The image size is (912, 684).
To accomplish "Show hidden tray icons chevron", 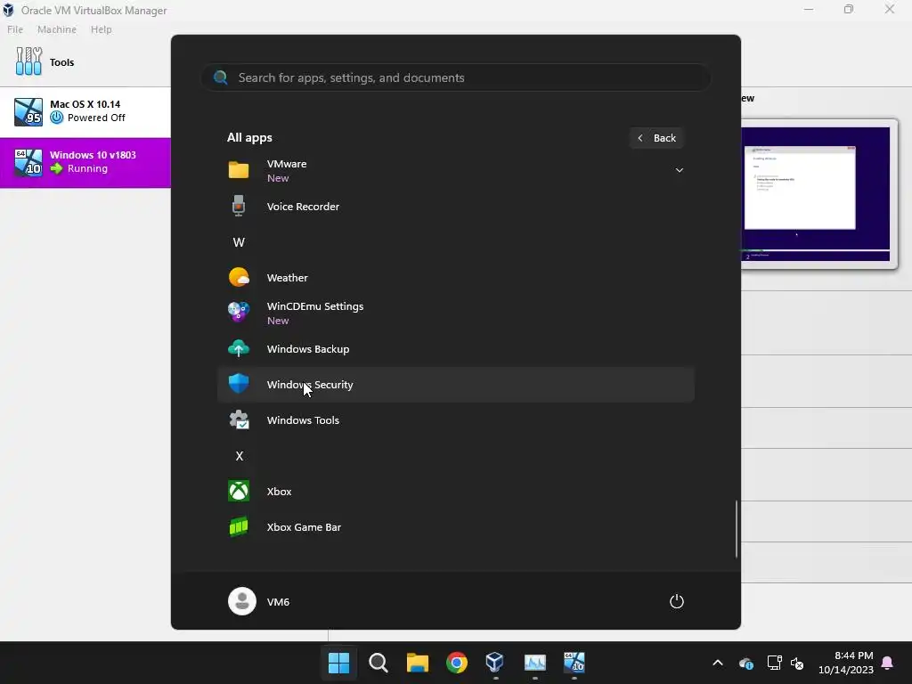I will click(718, 663).
